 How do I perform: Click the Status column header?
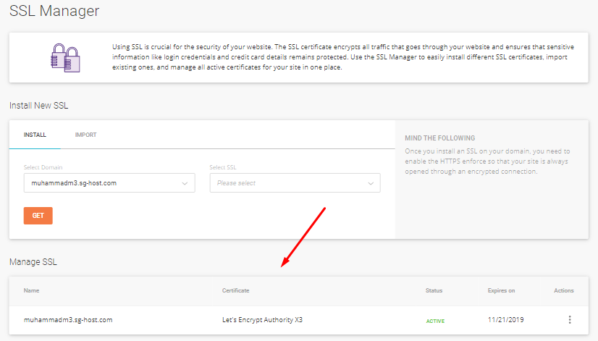coord(434,290)
